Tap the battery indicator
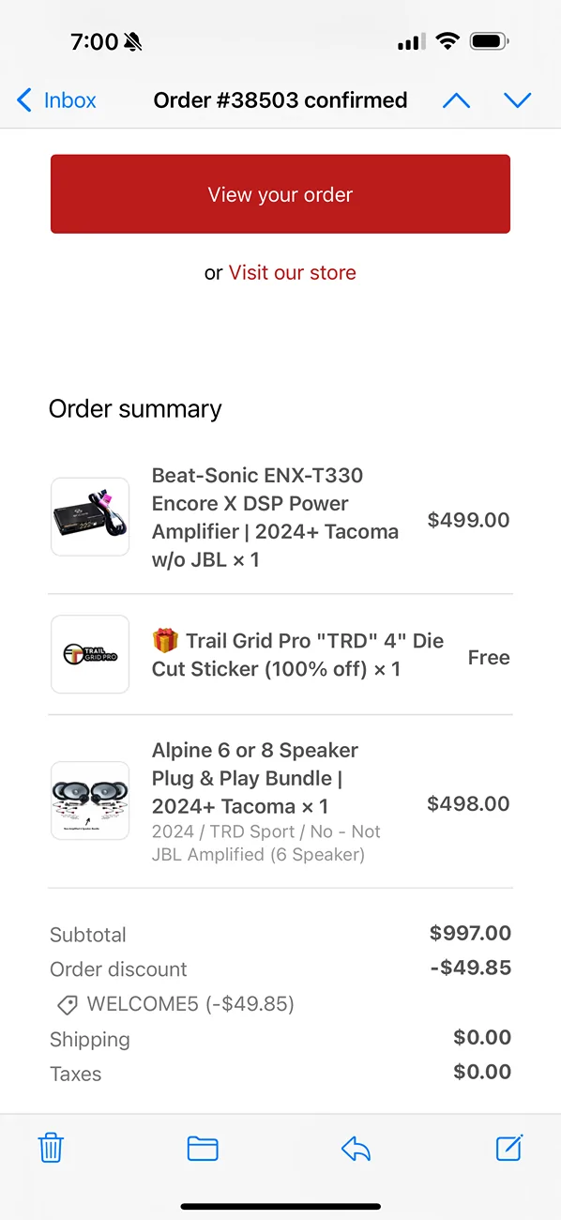561x1220 pixels. point(490,40)
